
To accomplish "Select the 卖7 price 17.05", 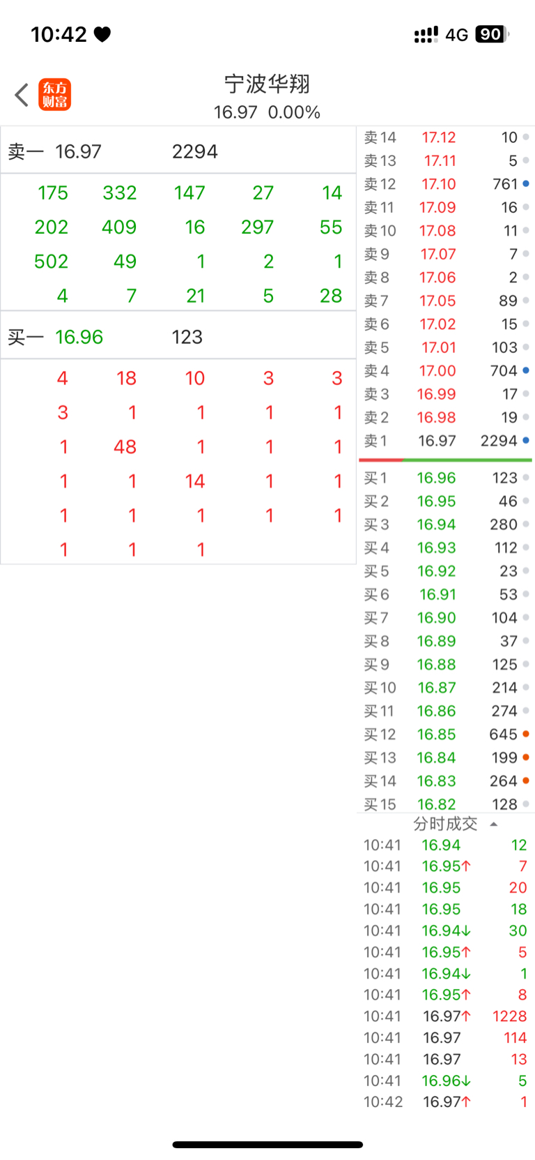I will [x=437, y=301].
